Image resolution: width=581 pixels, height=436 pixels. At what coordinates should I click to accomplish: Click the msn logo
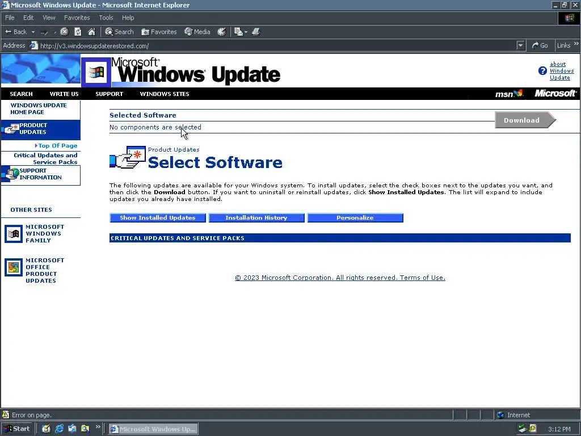509,94
